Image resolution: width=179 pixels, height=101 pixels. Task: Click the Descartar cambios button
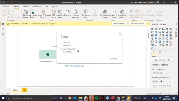point(137,24)
